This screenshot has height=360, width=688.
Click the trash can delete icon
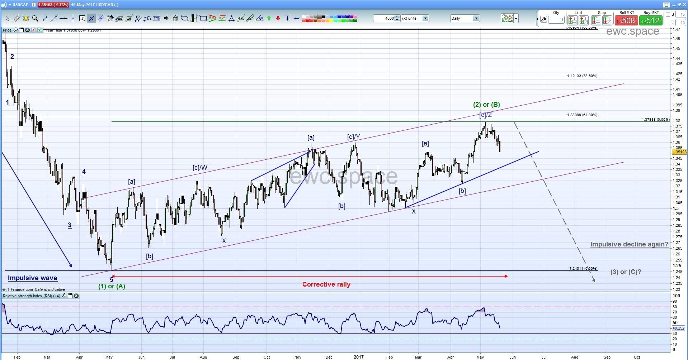coord(175,19)
